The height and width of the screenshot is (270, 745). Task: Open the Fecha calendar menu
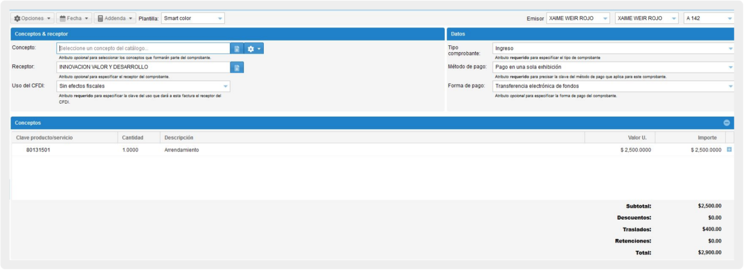tap(74, 18)
